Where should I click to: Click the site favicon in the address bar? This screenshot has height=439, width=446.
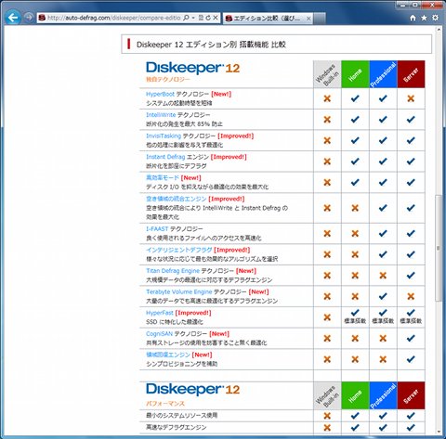coord(42,18)
